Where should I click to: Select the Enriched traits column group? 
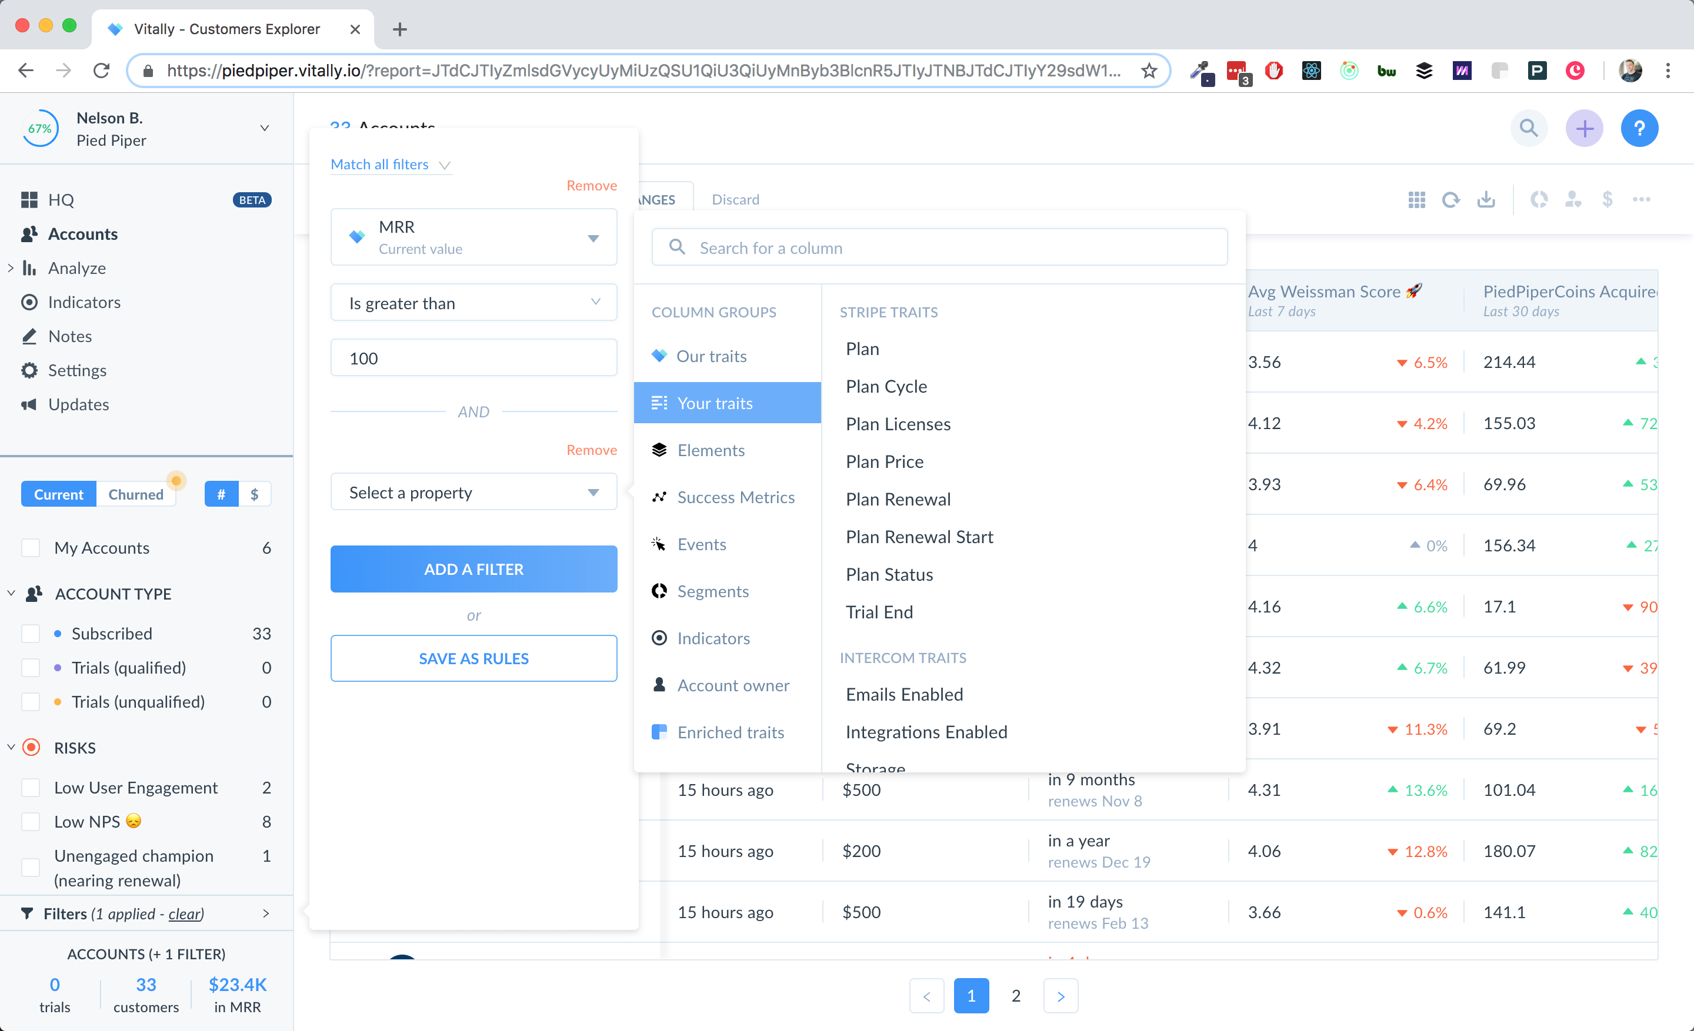click(728, 732)
